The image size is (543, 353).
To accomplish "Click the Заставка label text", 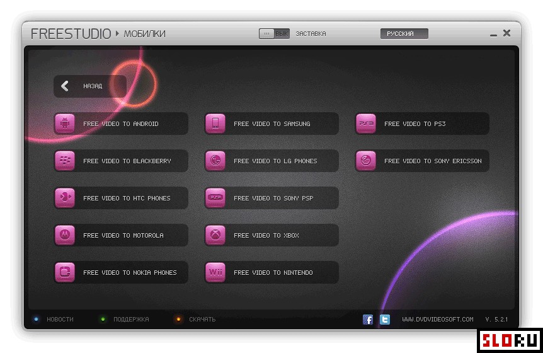I will click(x=311, y=33).
